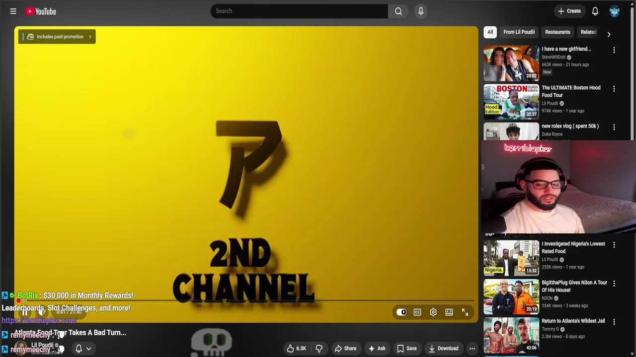Pause the video
Screen dimensions: 636x357
24,312
